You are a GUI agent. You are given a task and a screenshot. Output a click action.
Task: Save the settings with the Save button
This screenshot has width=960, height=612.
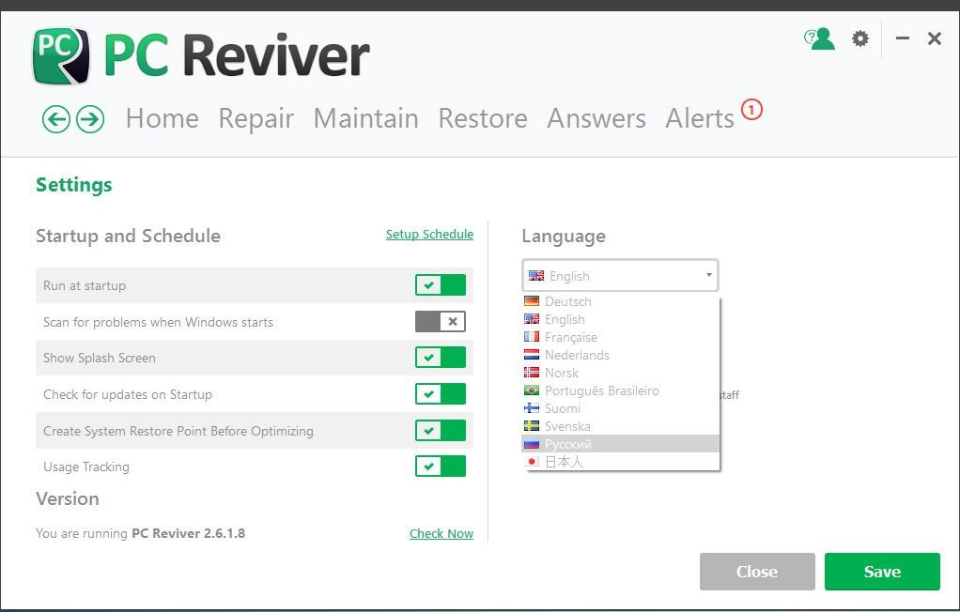pyautogui.click(x=882, y=572)
